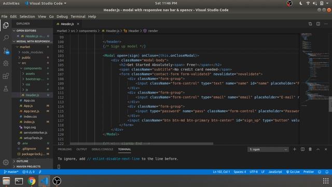Screen dimensions: 332x187
Task: Split the editor to the right
Action: (318, 24)
